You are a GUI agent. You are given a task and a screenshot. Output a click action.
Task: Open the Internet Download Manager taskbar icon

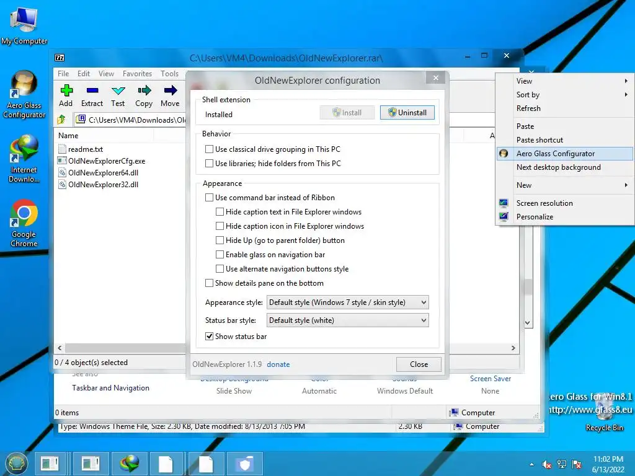click(x=130, y=464)
